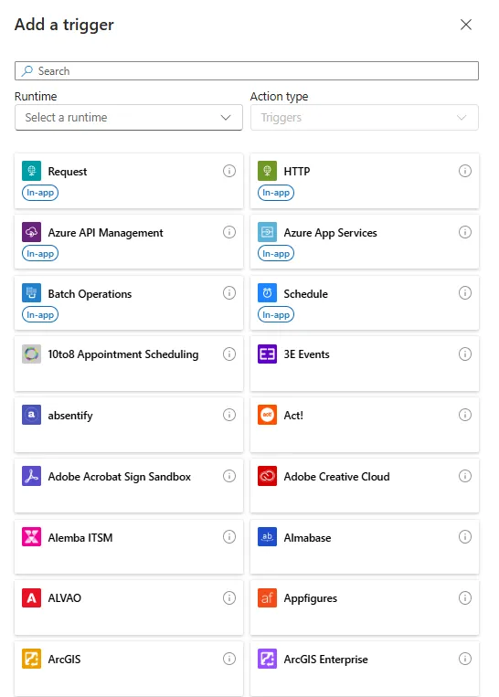
Task: Open the Runtime dropdown
Action: pos(129,117)
